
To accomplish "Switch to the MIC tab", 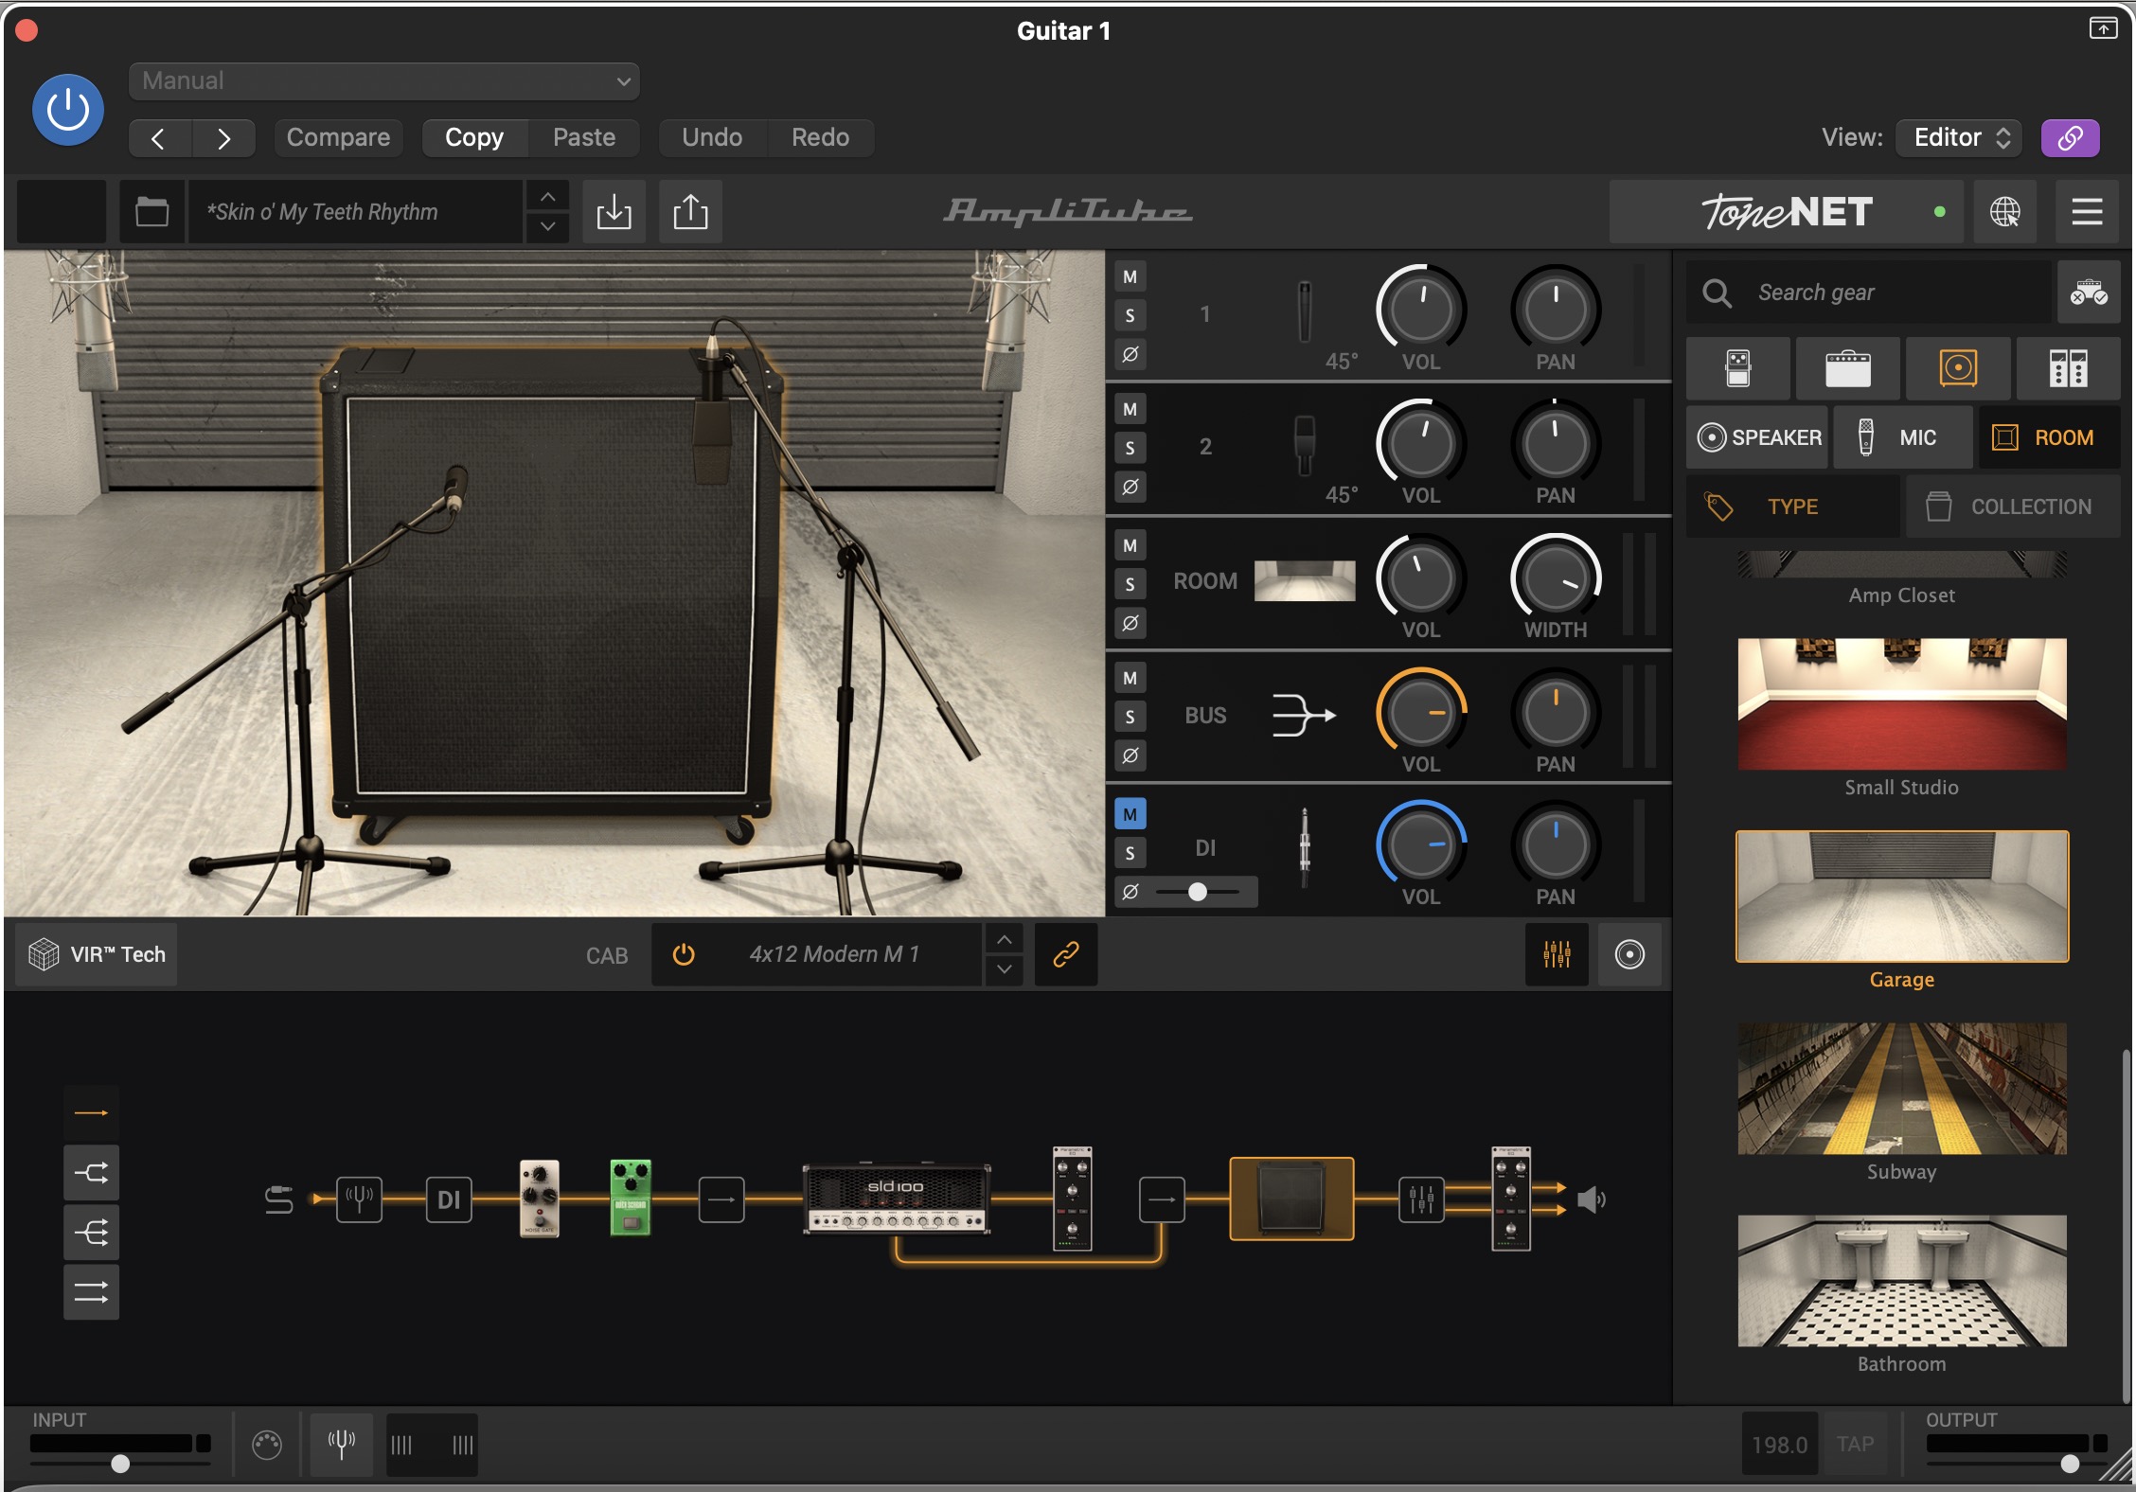I will (1903, 437).
